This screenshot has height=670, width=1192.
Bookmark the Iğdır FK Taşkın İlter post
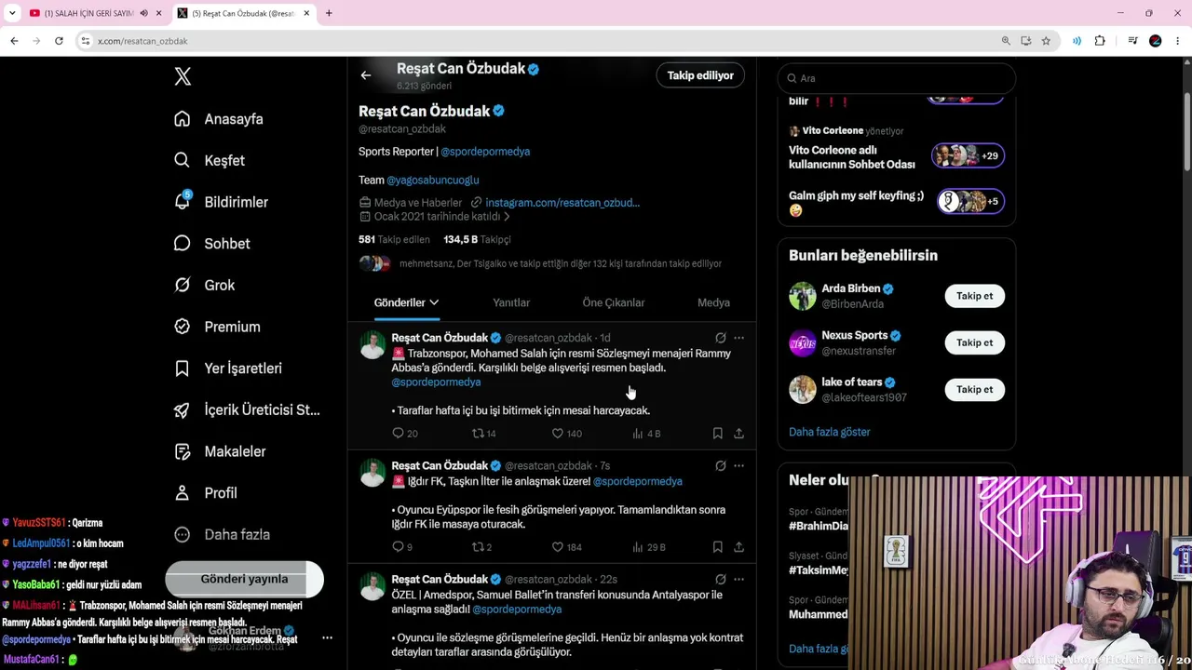coord(717,547)
